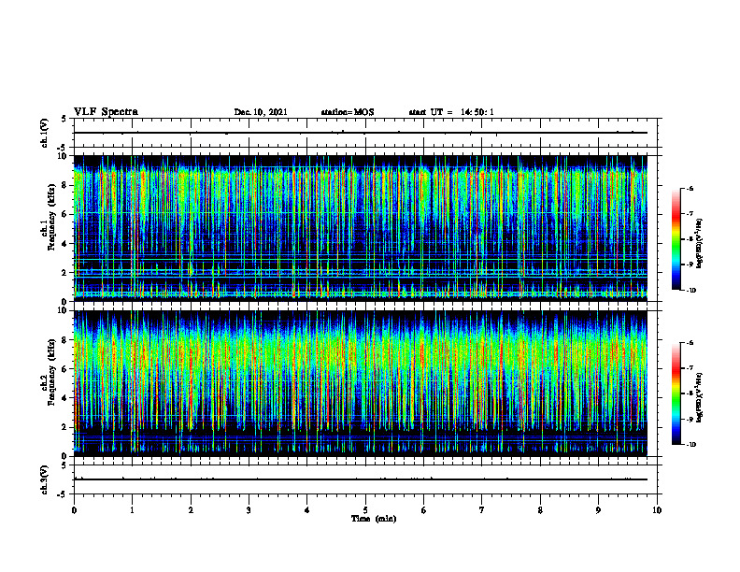Click the "4" tick label on Time axis
Image resolution: width=740 pixels, height=572 pixels.
[307, 510]
